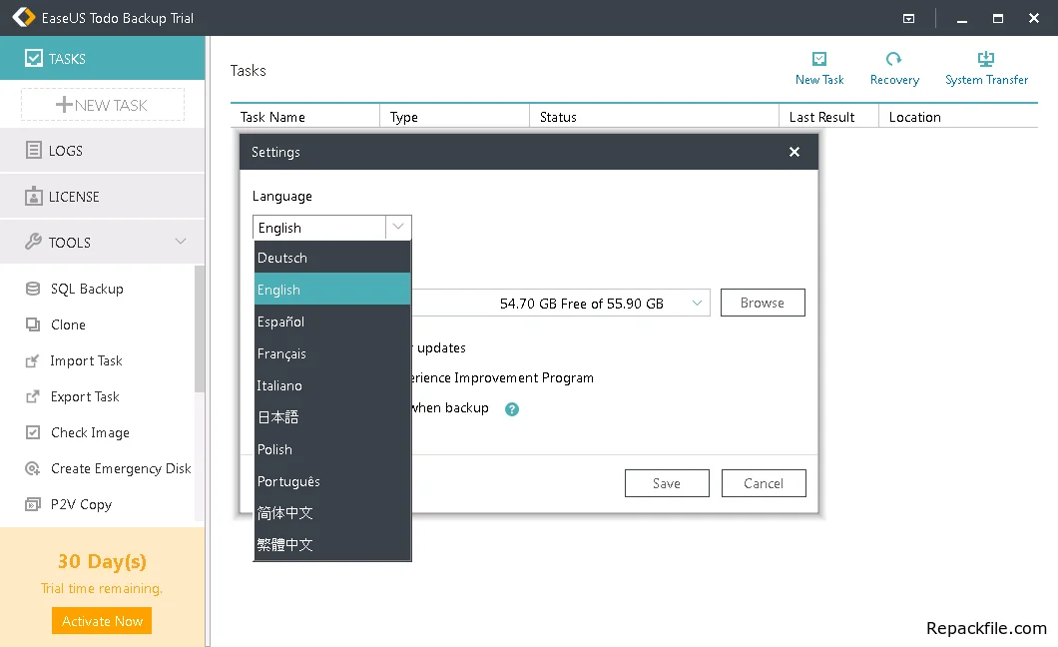
Task: Click the New Task toolbar icon
Action: (x=819, y=59)
